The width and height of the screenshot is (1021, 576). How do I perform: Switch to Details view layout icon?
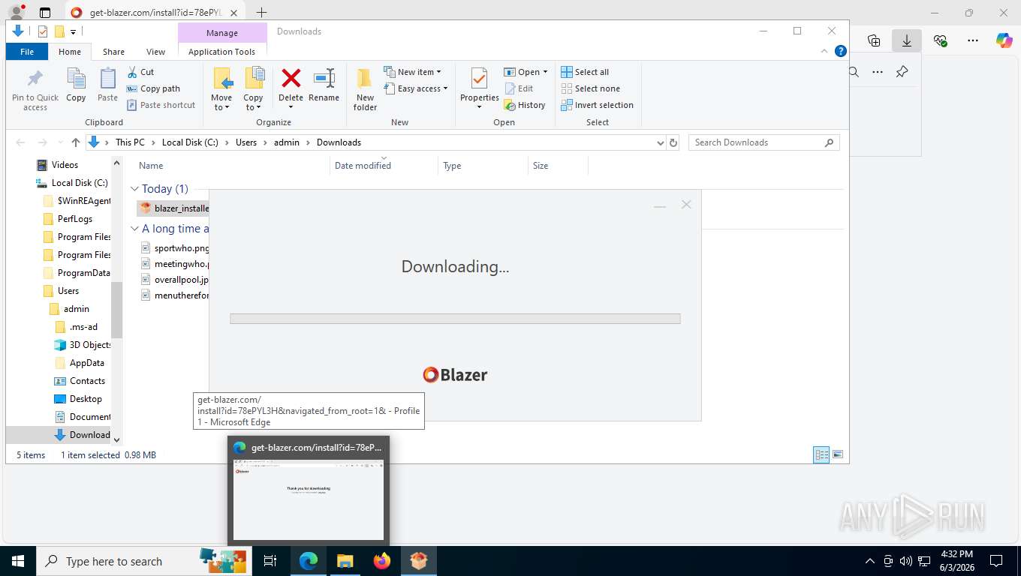point(821,454)
